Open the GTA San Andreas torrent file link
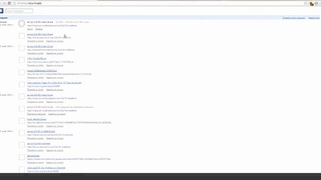The height and width of the screenshot is (180, 321). [46, 168]
